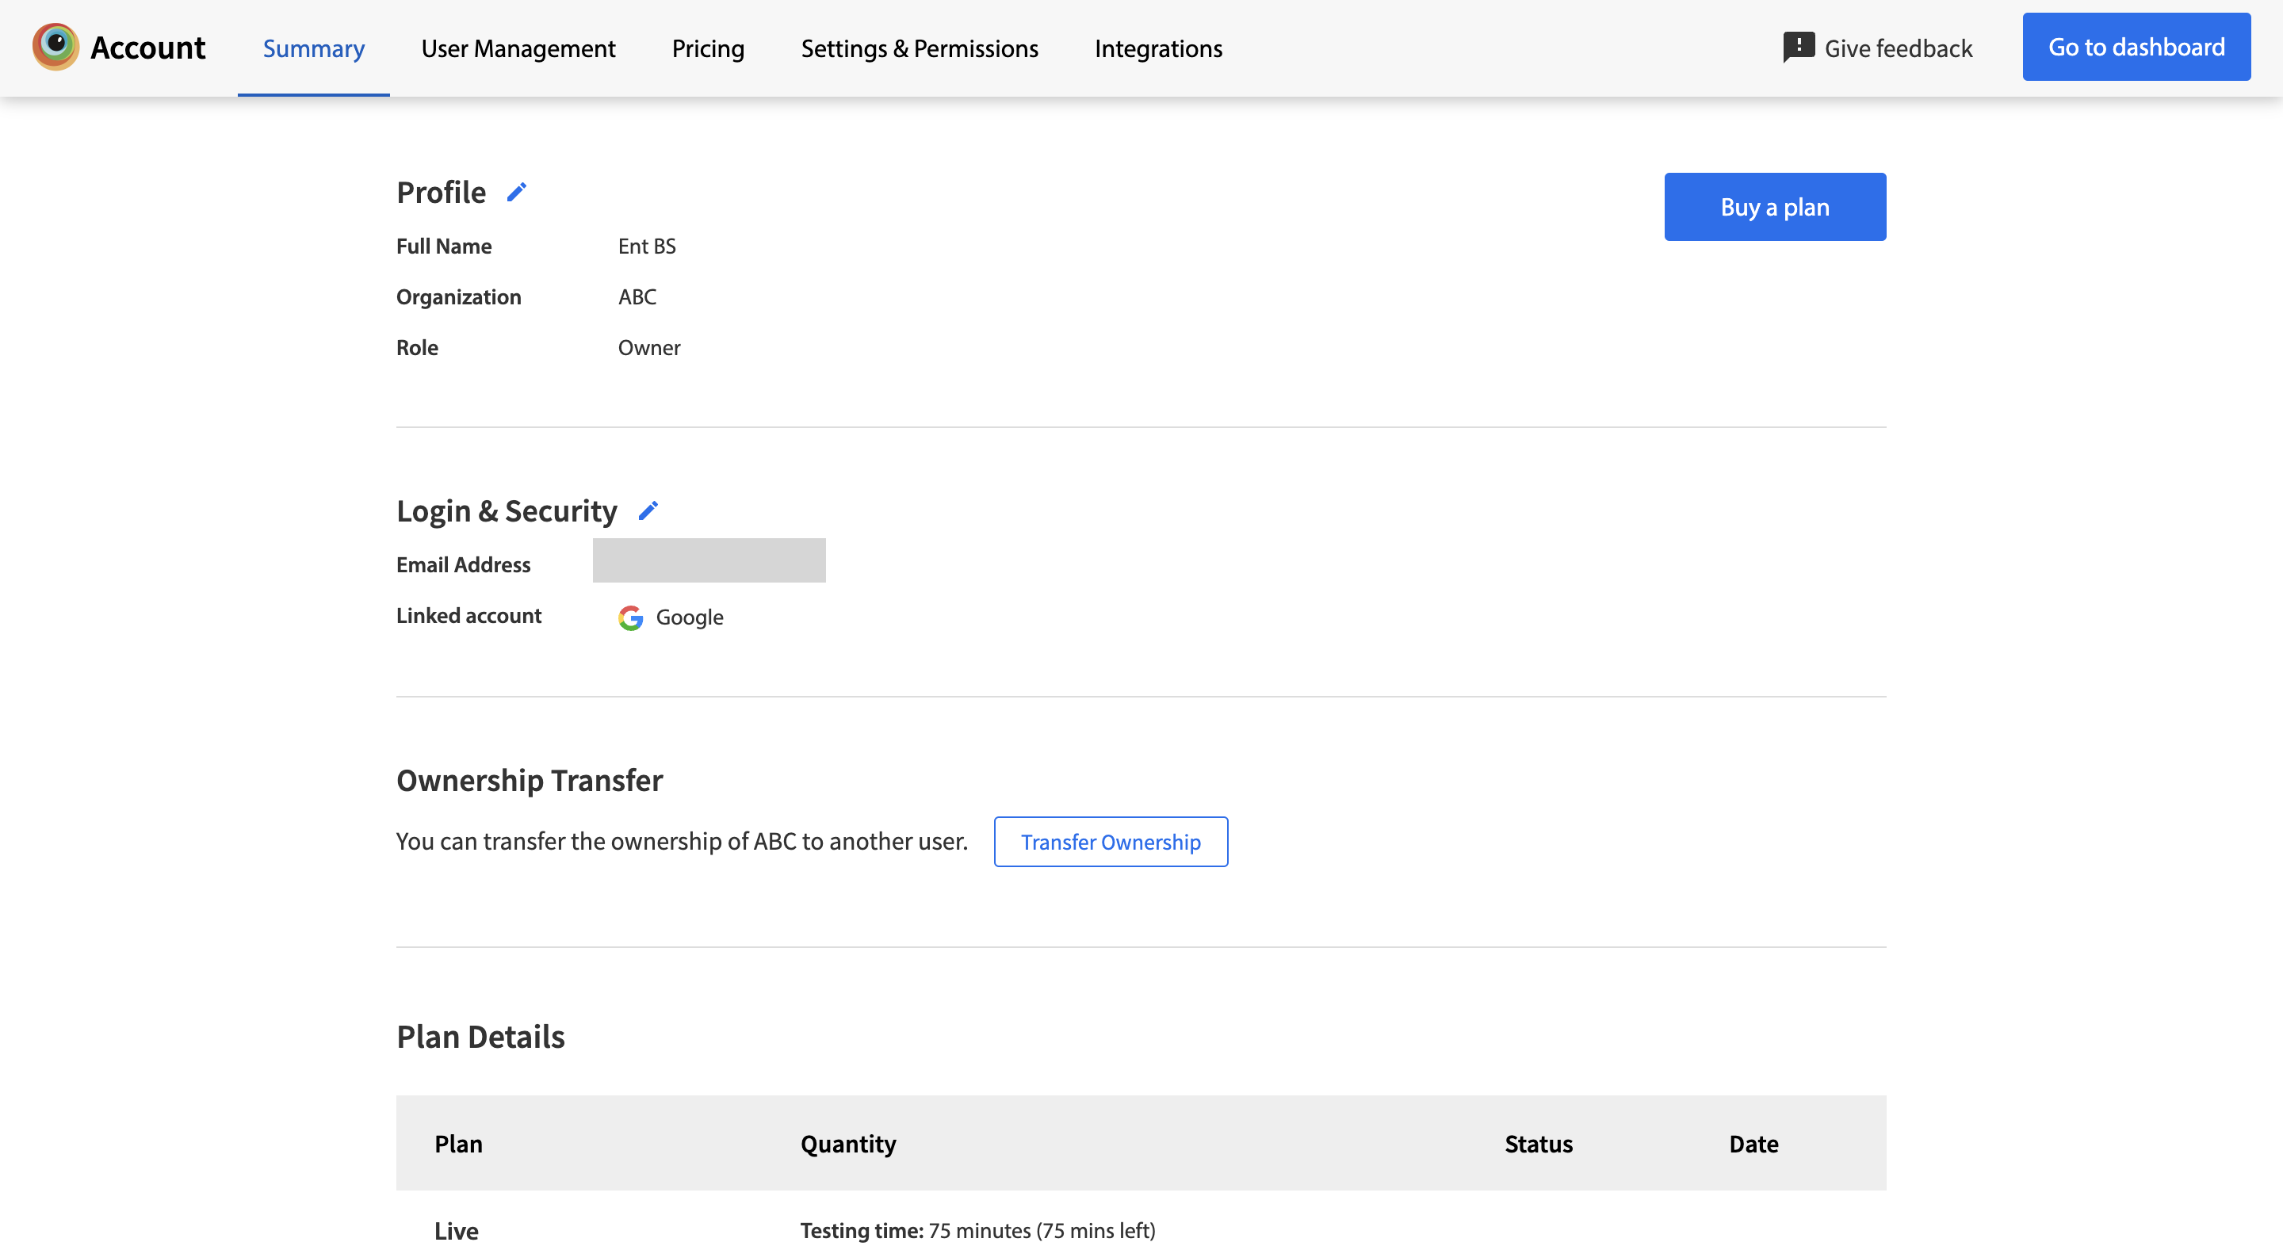The width and height of the screenshot is (2283, 1246).
Task: Open Settings & Permissions tab
Action: pyautogui.click(x=919, y=48)
